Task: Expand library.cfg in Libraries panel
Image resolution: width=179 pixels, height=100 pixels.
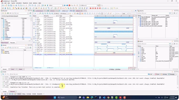Action: point(2,53)
